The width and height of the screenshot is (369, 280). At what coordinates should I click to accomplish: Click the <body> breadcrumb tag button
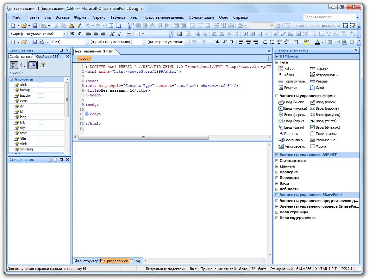84,58
